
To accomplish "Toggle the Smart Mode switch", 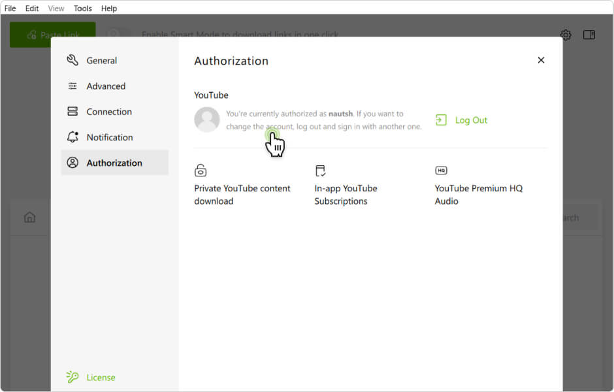I will pyautogui.click(x=118, y=35).
